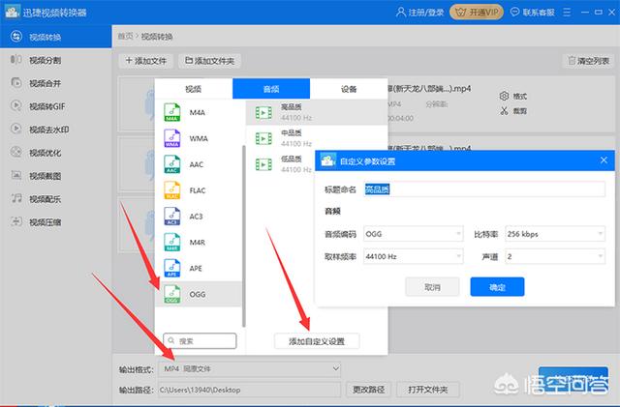This screenshot has height=407, width=620.
Task: Click 添加自定义设置 button
Action: pyautogui.click(x=317, y=341)
